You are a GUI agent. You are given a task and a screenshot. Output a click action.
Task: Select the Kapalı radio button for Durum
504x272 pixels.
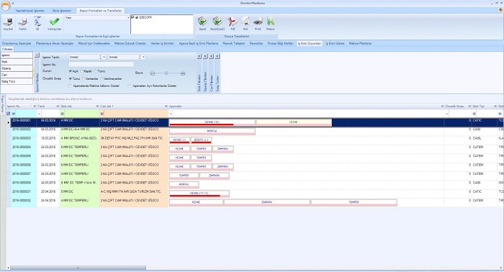(x=81, y=71)
